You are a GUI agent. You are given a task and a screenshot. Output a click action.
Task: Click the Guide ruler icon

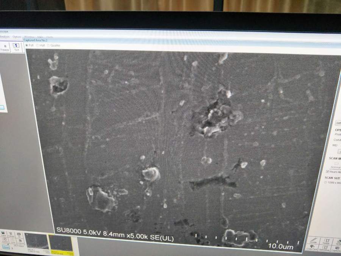[x=313, y=240]
